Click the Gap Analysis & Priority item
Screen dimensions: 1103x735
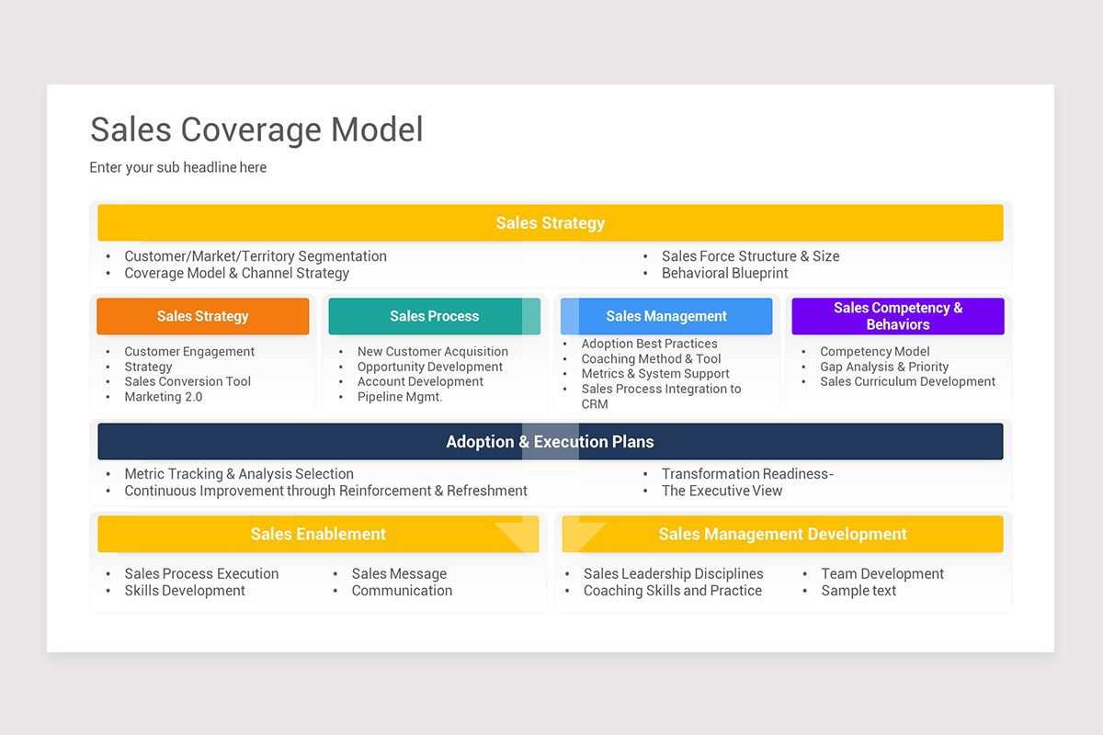click(884, 367)
